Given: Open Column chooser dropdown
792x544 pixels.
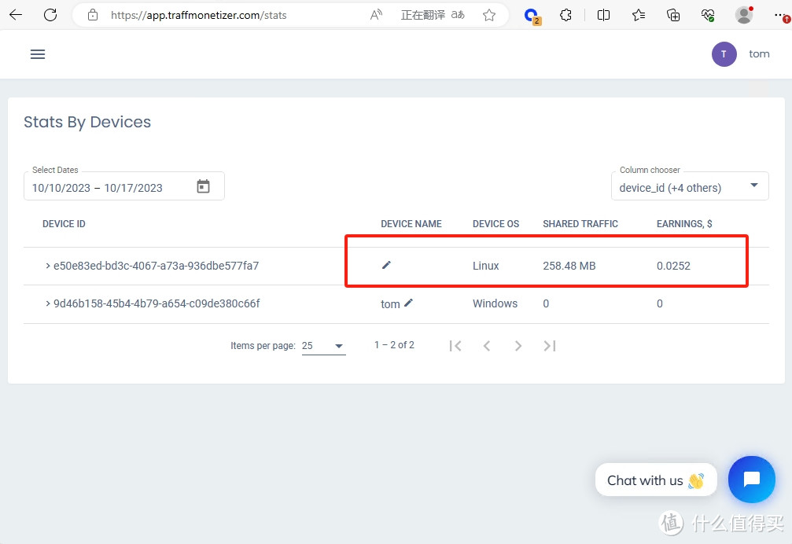Looking at the screenshot, I should (689, 186).
